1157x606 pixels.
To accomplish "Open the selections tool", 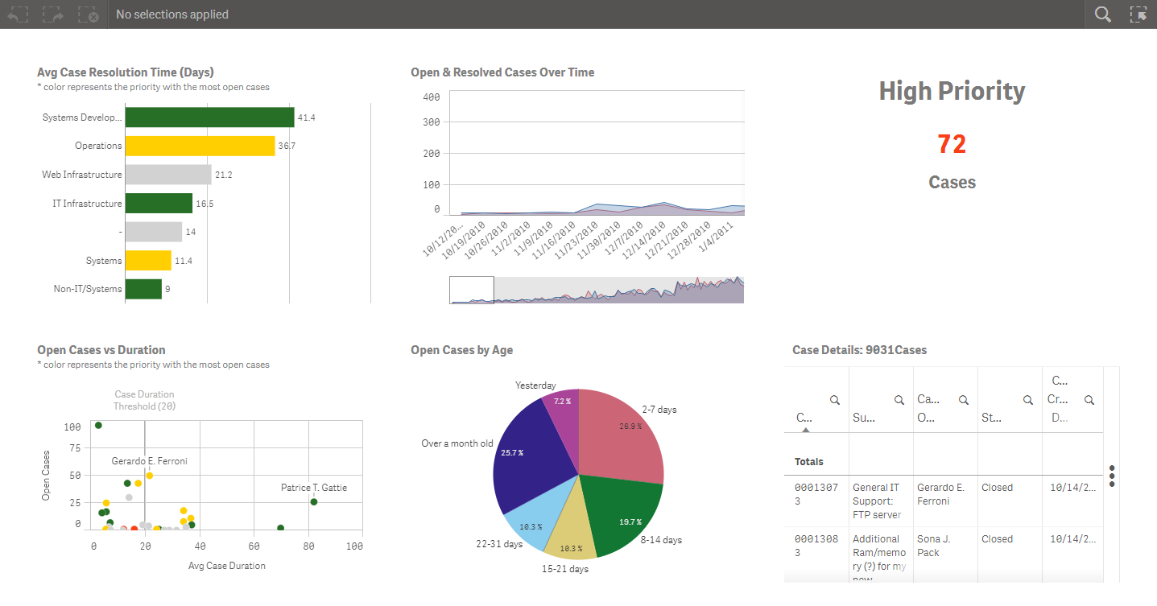I will 1138,14.
